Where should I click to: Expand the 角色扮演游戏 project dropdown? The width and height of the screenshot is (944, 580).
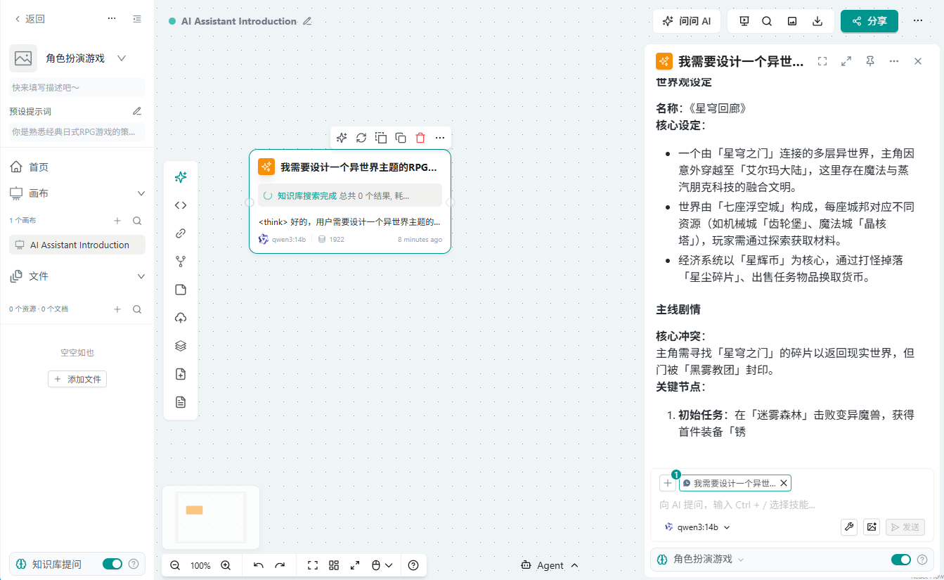[121, 58]
